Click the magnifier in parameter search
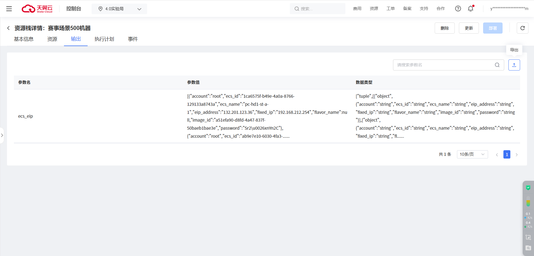Viewport: 534px width, 256px height. (x=497, y=65)
